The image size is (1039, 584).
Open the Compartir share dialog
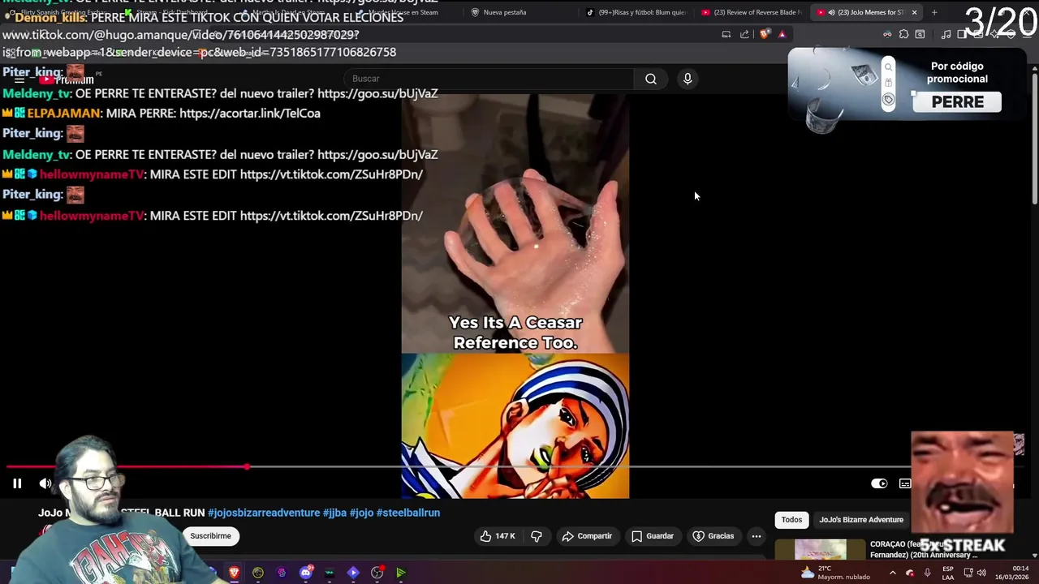[587, 536]
